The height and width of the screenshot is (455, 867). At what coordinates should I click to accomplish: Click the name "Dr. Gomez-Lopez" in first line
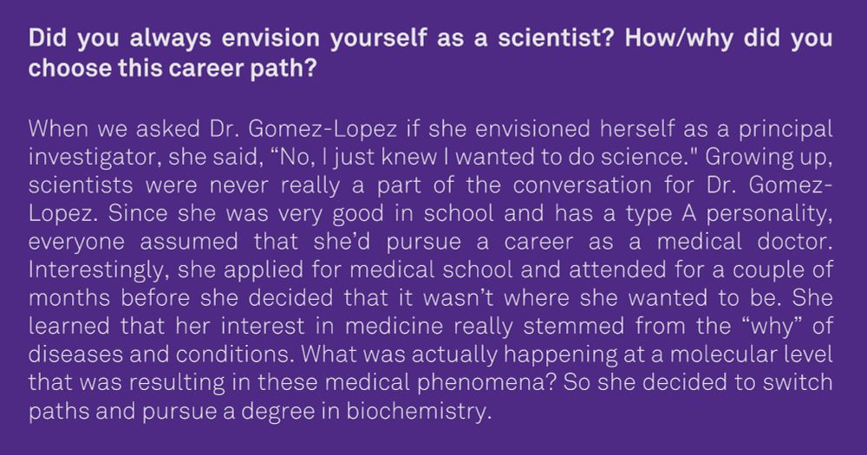point(303,129)
